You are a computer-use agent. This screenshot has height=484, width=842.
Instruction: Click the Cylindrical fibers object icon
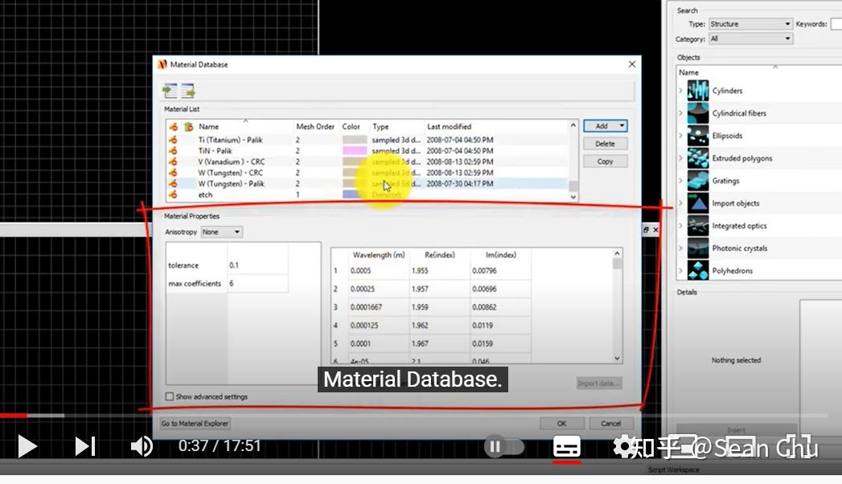[x=697, y=113]
